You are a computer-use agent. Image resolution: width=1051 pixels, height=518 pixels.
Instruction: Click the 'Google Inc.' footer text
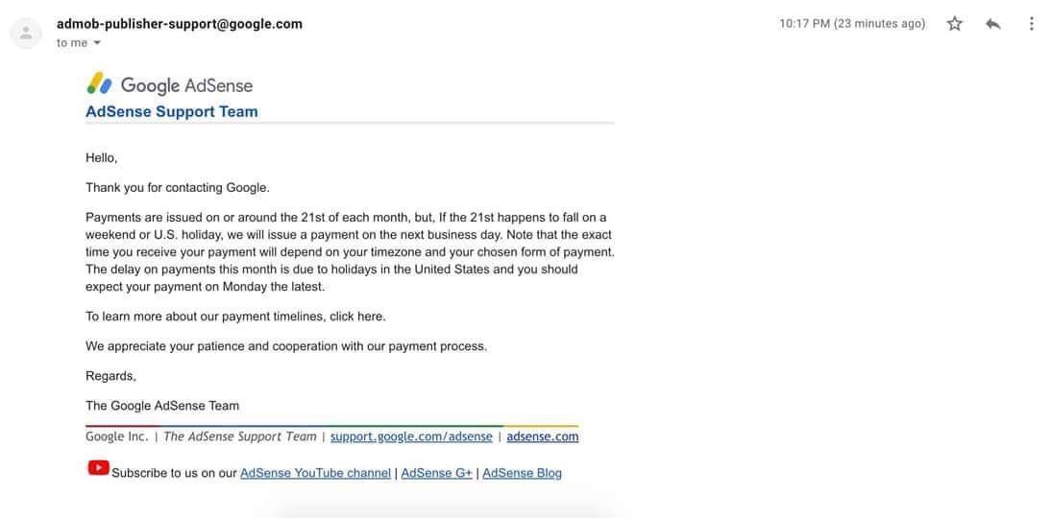pyautogui.click(x=116, y=437)
